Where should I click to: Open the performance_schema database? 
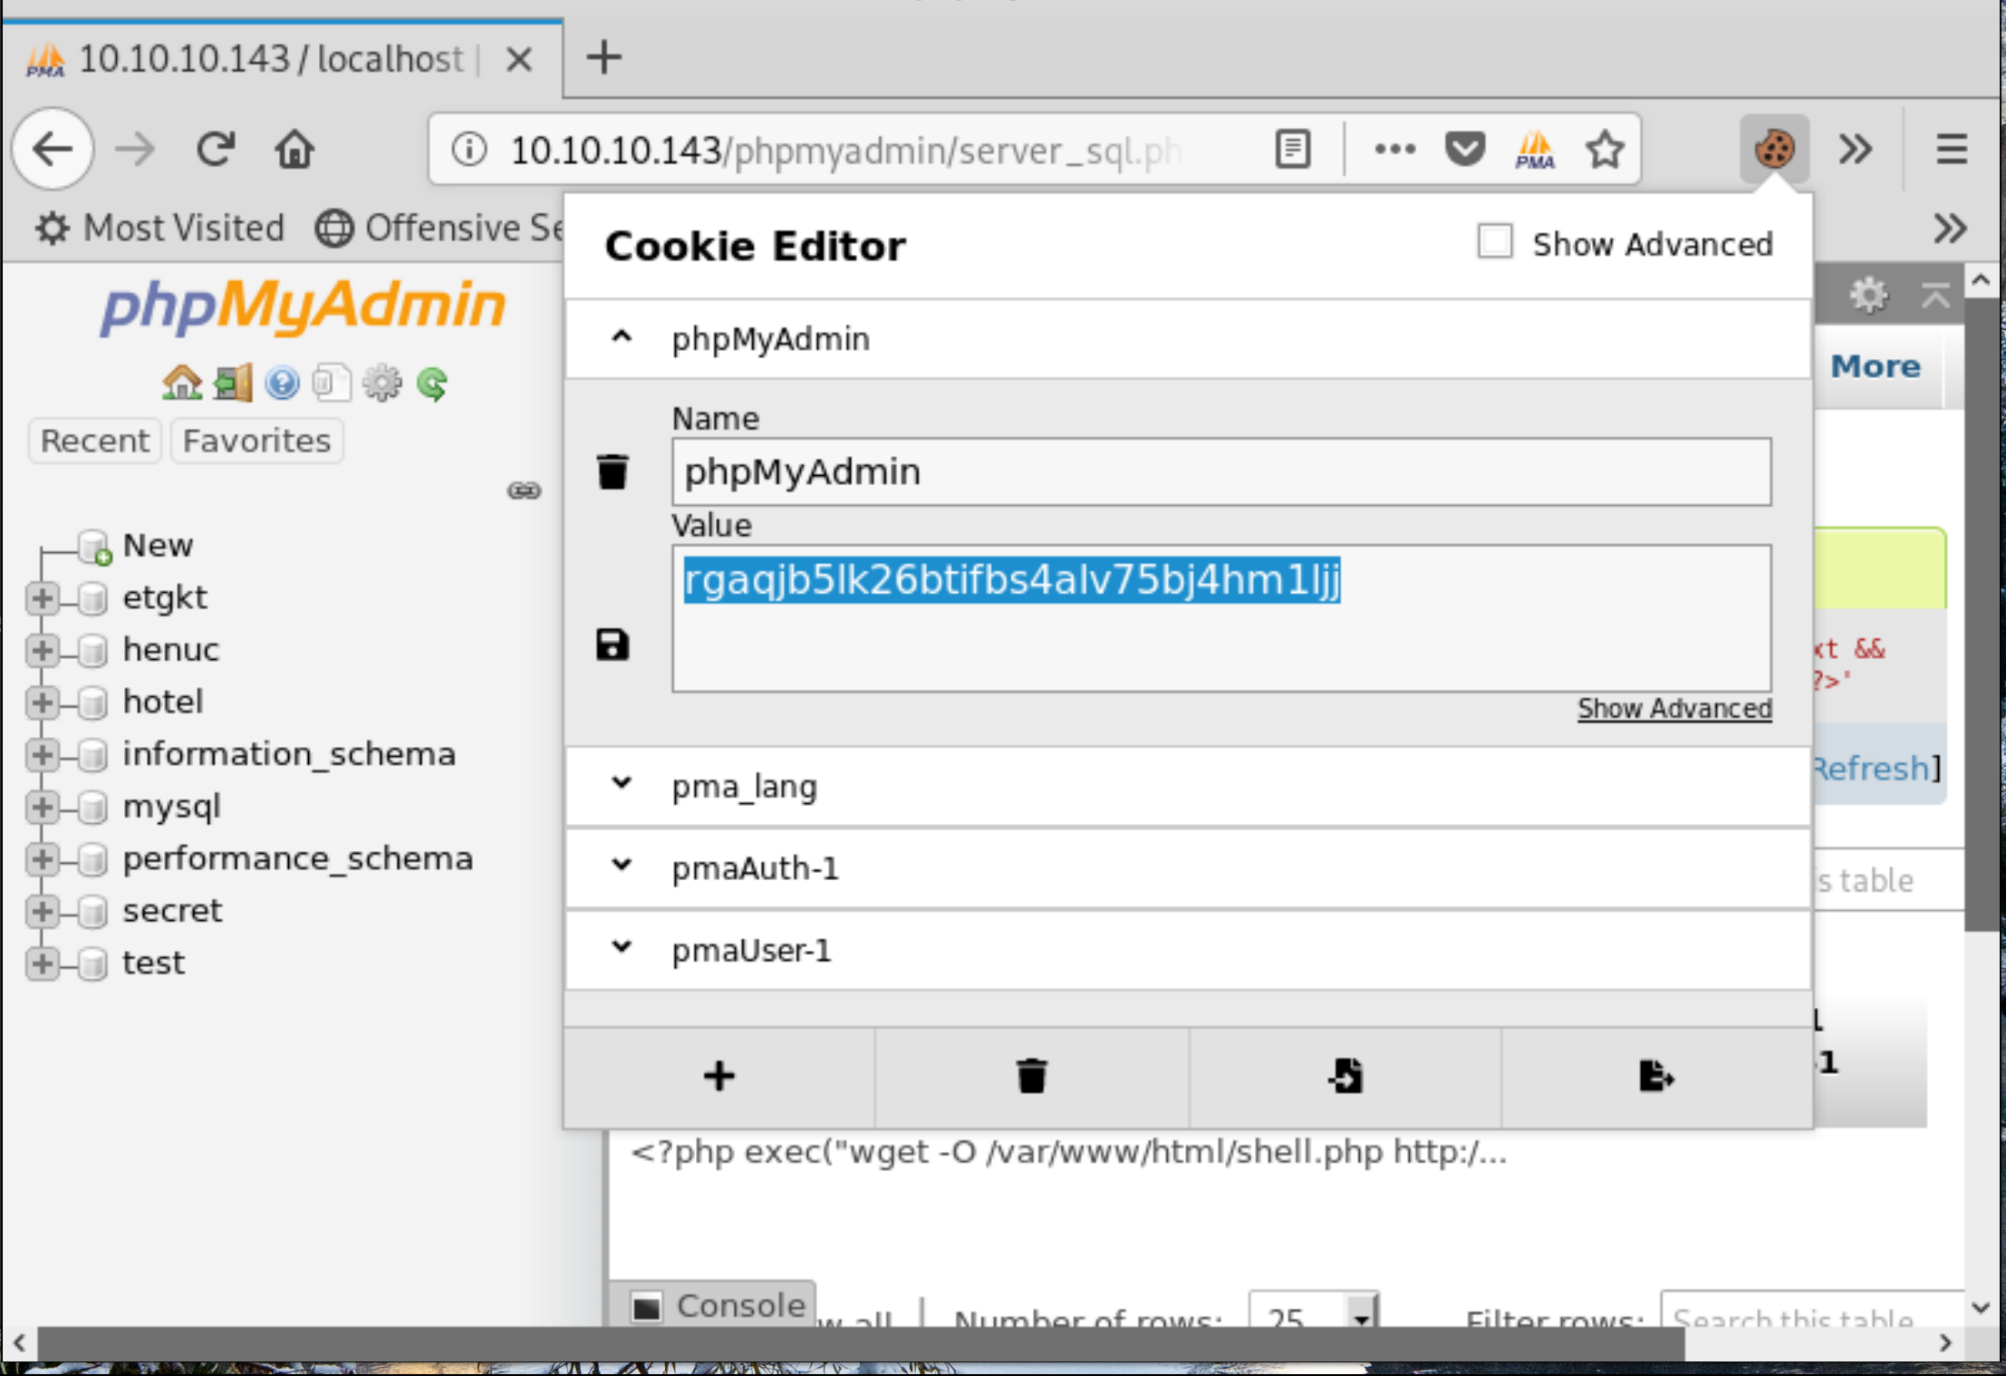pyautogui.click(x=298, y=858)
